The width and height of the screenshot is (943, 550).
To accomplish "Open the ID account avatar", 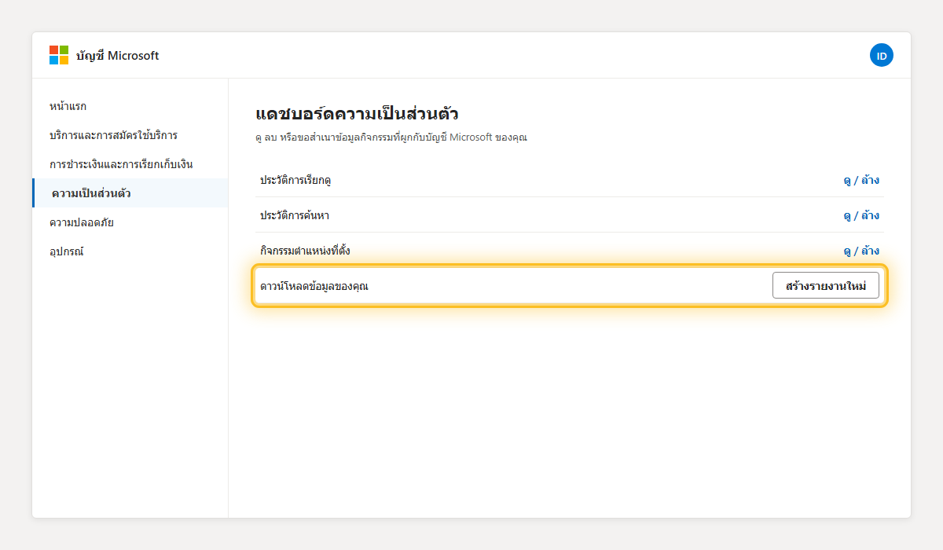I will coord(882,55).
